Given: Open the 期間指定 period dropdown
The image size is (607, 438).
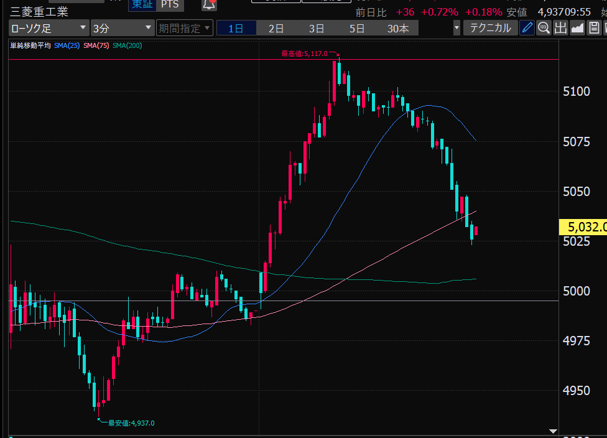Looking at the screenshot, I should pyautogui.click(x=185, y=28).
